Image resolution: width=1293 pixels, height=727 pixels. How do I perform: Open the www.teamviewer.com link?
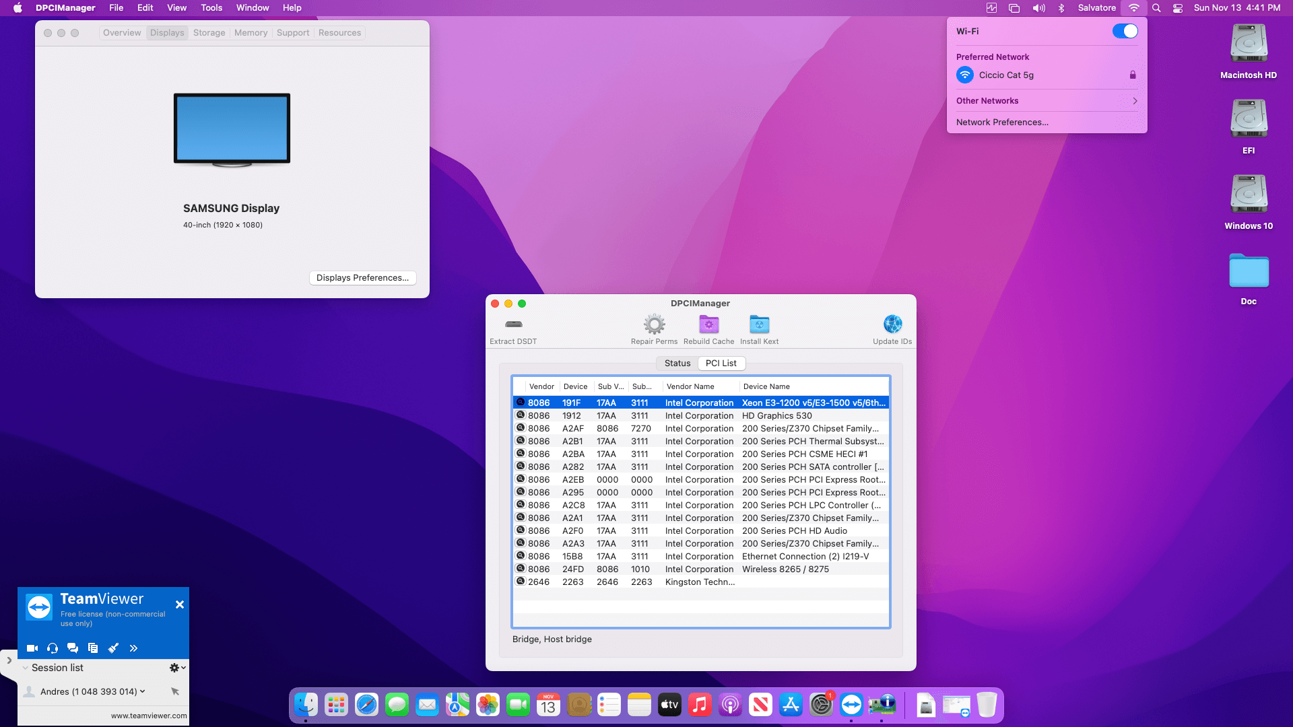pyautogui.click(x=149, y=716)
